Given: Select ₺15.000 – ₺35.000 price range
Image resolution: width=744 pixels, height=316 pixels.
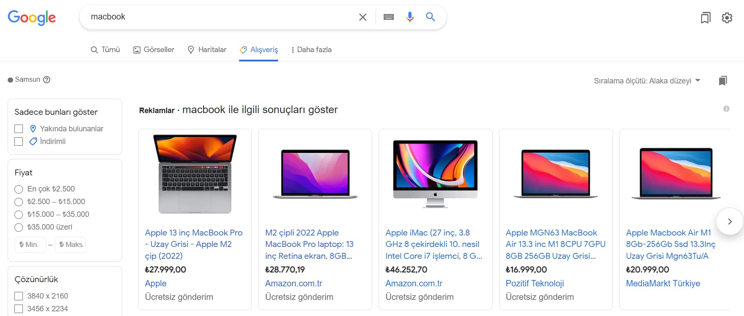Looking at the screenshot, I should [x=19, y=215].
